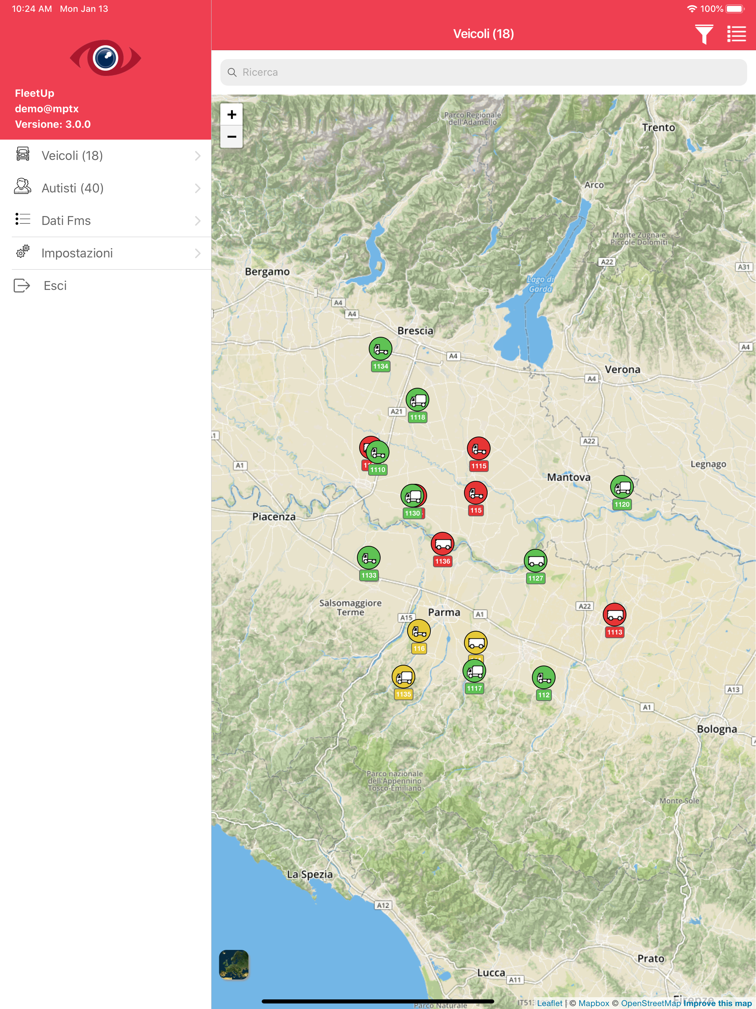
Task: Click the driver icon beside Autisti
Action: point(23,187)
